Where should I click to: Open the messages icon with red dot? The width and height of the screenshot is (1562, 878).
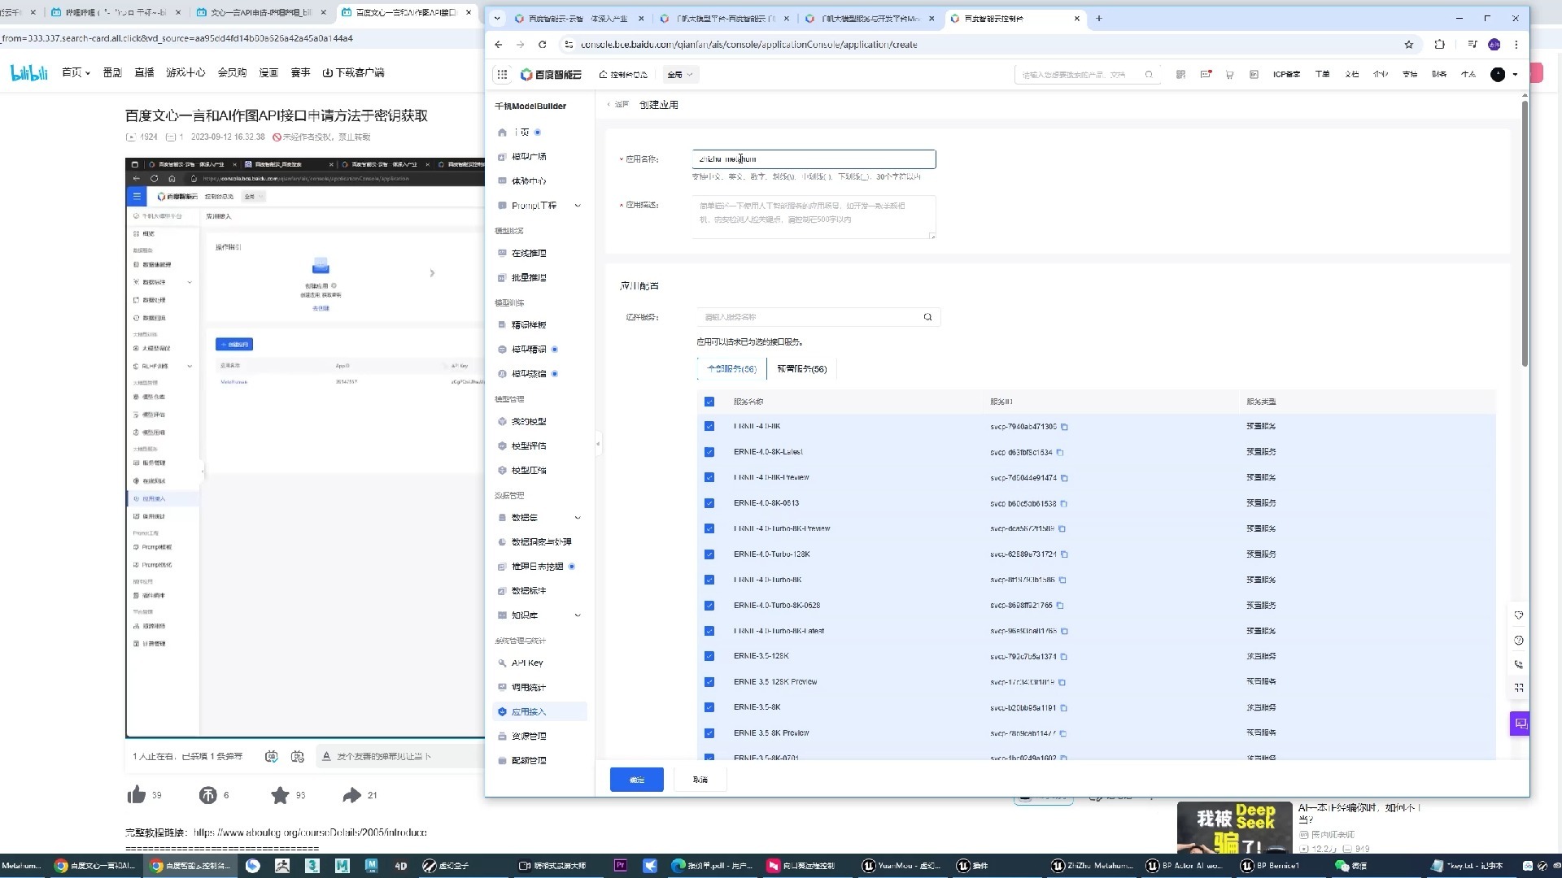[1206, 74]
